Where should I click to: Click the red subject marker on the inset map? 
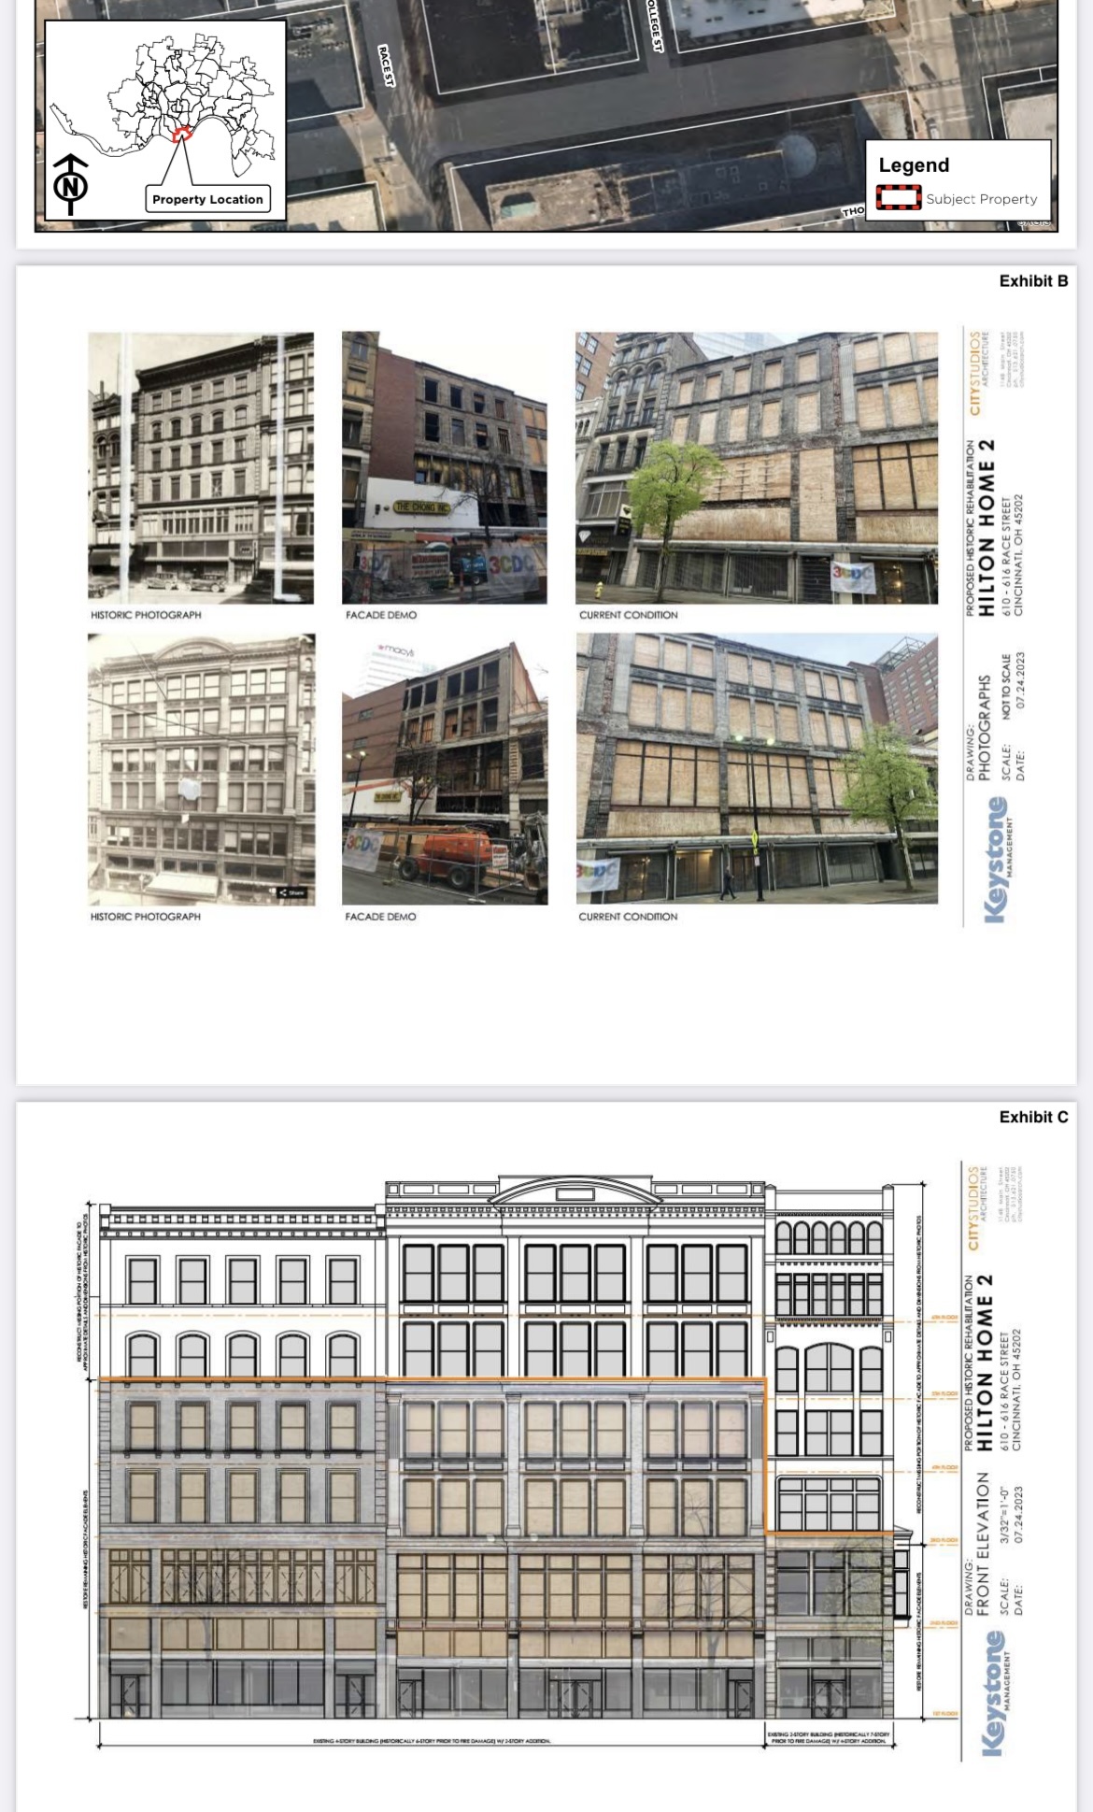[x=181, y=135]
